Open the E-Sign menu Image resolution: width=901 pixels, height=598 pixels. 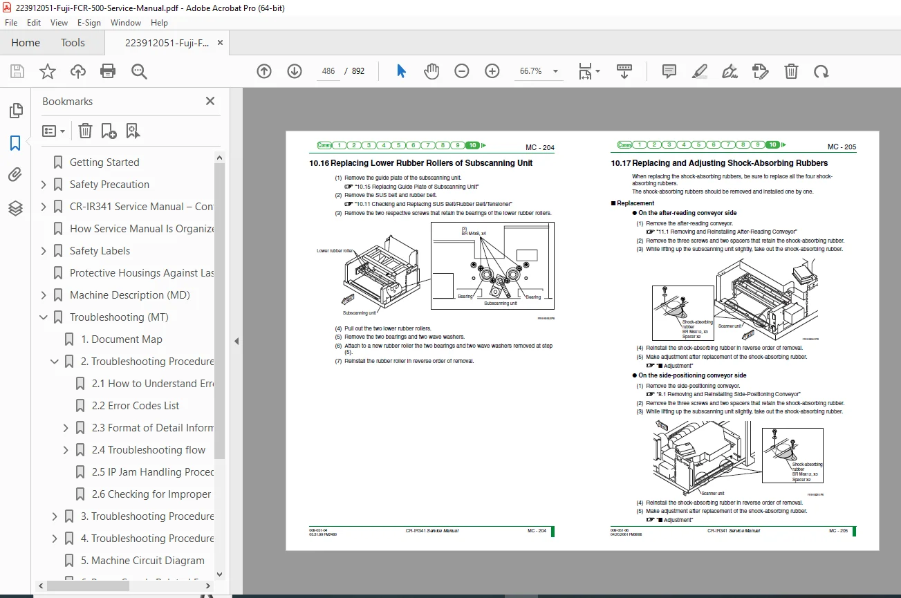pos(89,23)
